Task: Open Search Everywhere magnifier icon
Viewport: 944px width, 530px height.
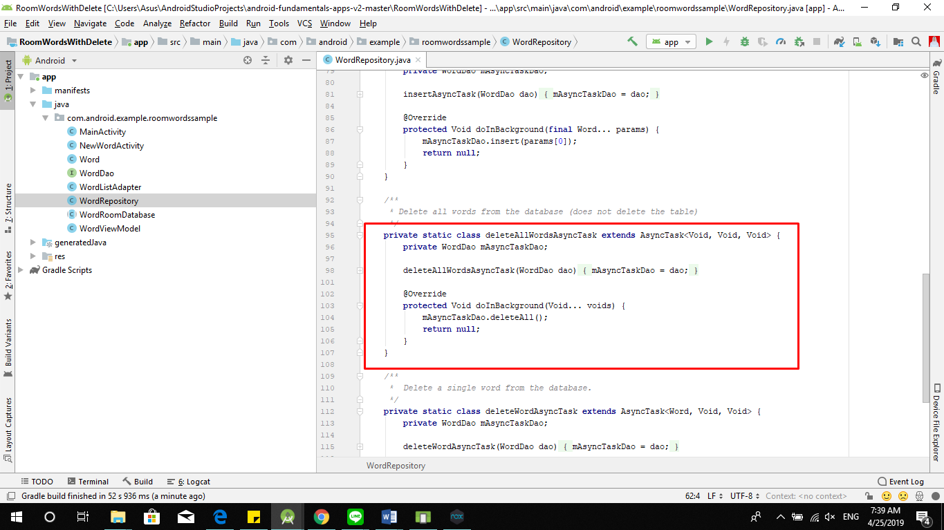Action: tap(916, 41)
